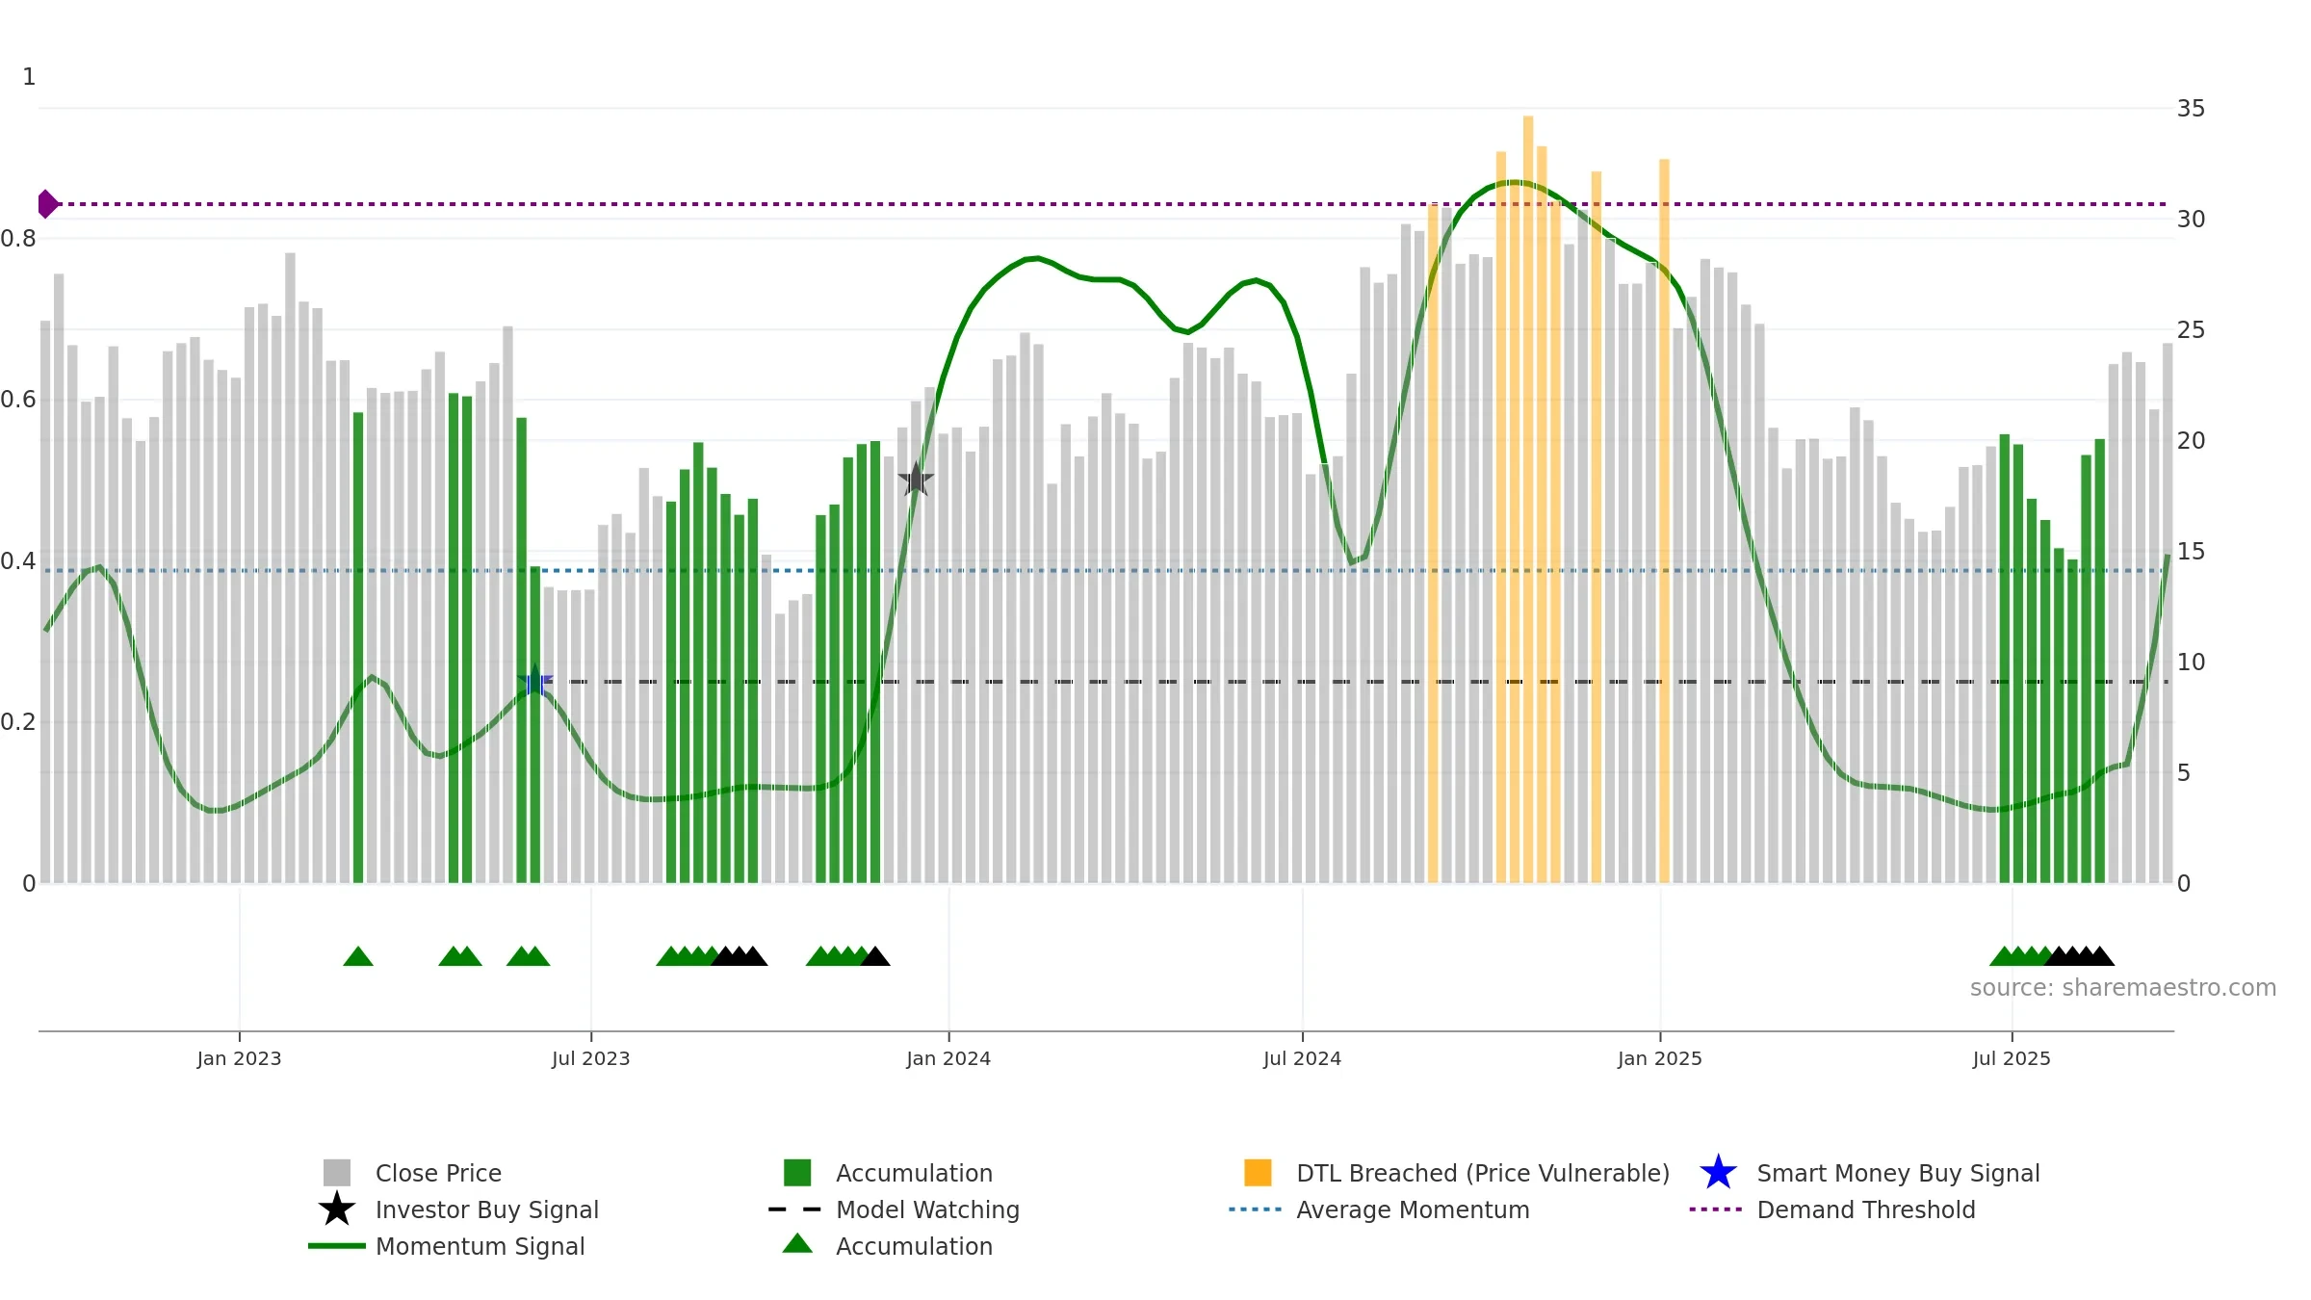Click the purple diamond marker on the demand threshold line
Viewport: 2311px width, 1300px height.
[47, 204]
